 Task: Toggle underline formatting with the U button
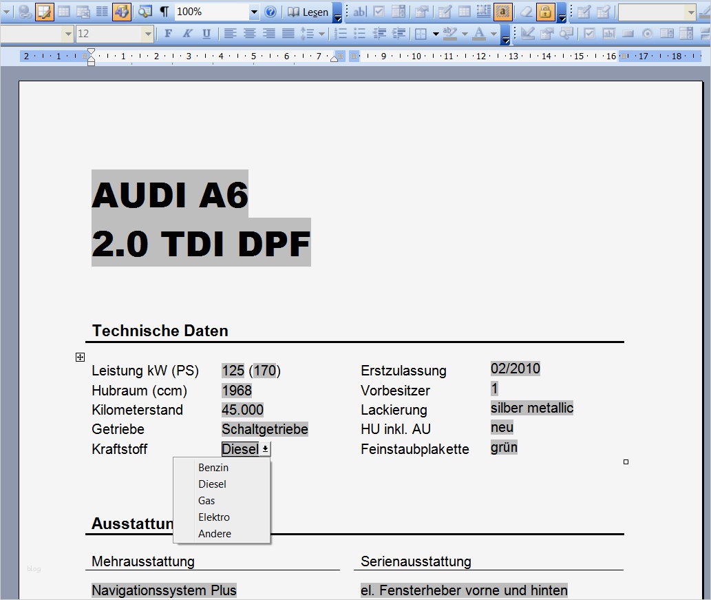[x=206, y=33]
